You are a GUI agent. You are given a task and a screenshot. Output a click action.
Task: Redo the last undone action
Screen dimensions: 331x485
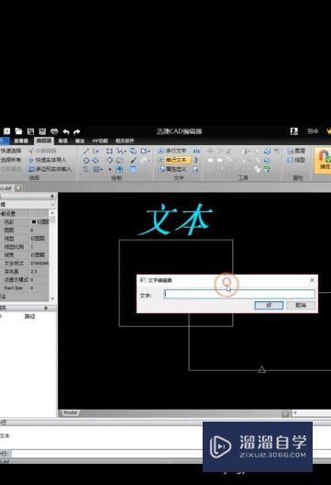[77, 131]
